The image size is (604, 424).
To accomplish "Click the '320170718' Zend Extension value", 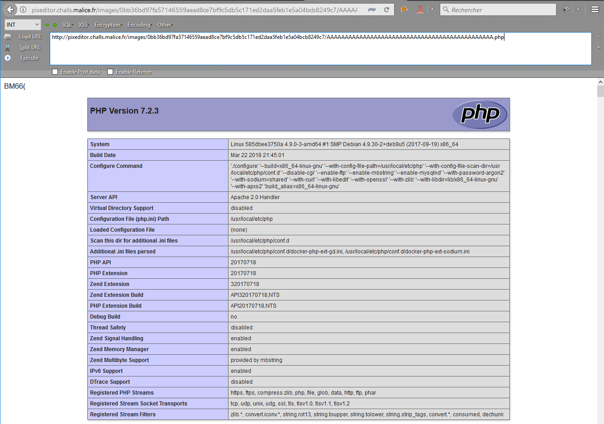I will (245, 284).
